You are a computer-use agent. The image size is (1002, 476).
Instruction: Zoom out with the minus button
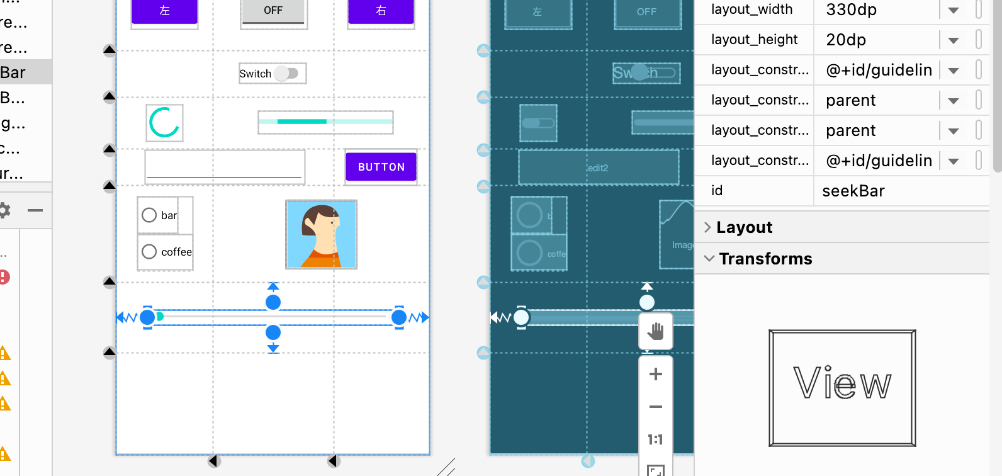click(x=655, y=407)
